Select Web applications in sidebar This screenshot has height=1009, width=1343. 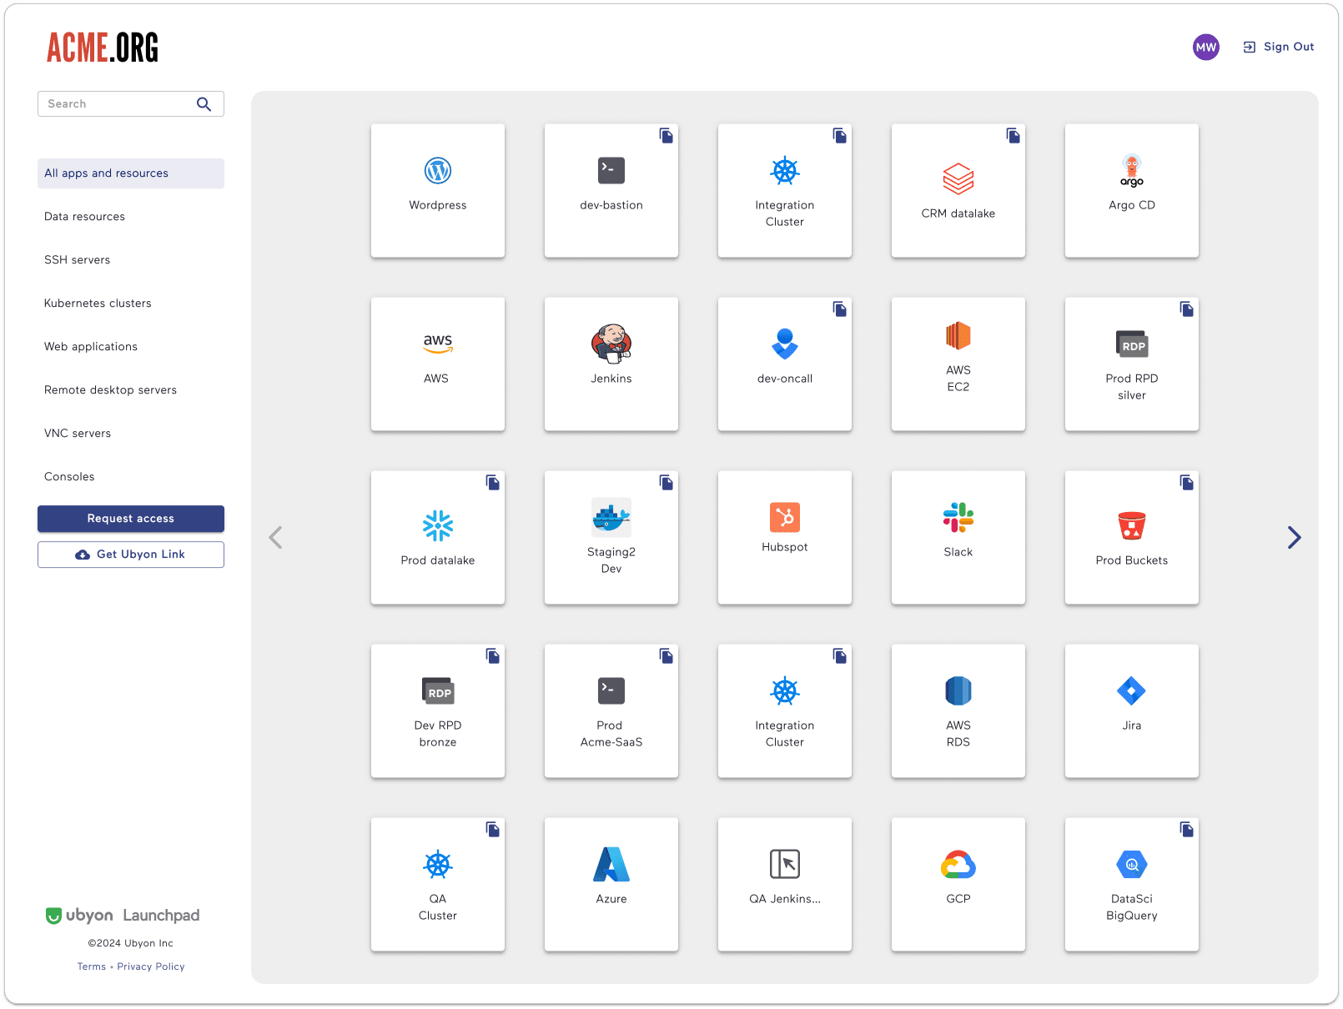(x=131, y=347)
